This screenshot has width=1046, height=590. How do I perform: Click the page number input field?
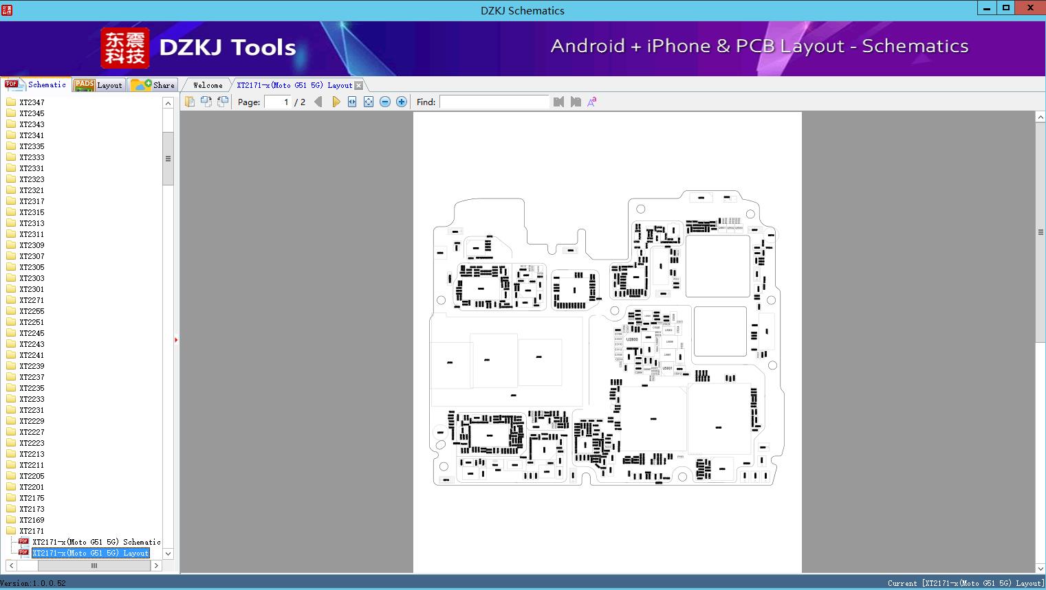[277, 102]
